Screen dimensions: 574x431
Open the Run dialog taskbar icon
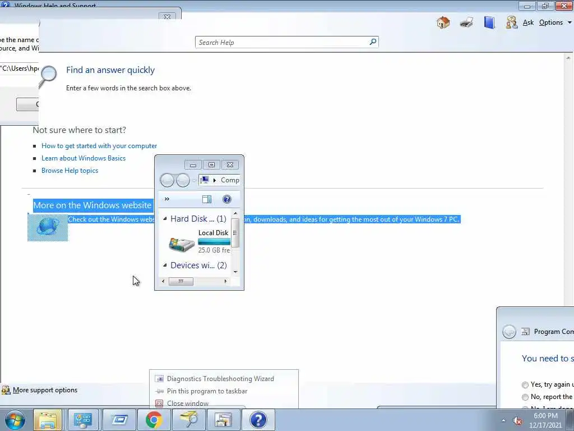coord(119,420)
